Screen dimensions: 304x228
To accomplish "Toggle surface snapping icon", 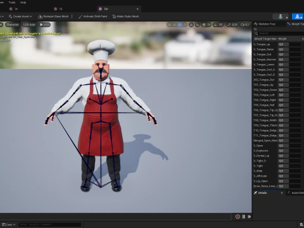I will 198,25.
